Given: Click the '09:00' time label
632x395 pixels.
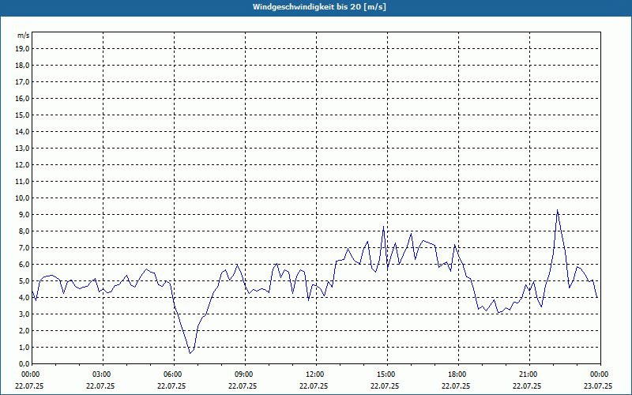Looking at the screenshot, I should coord(245,374).
